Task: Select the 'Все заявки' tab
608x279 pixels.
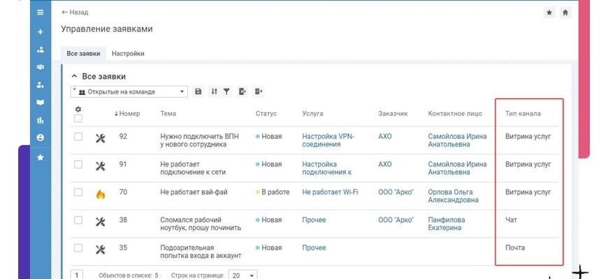Action: (83, 53)
